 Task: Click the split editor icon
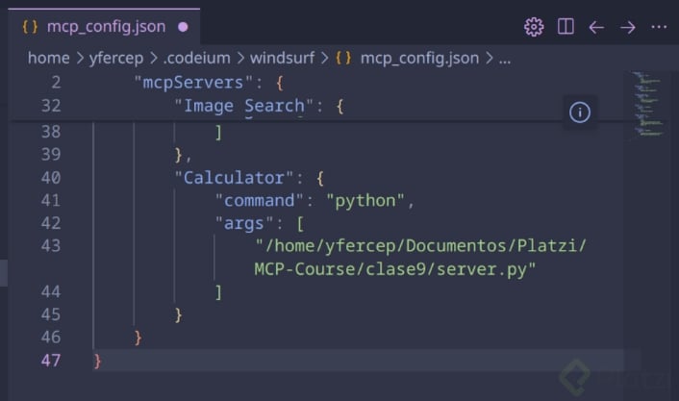566,27
